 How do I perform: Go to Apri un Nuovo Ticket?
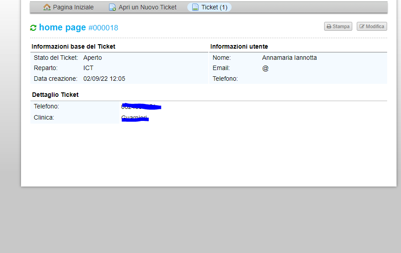pyautogui.click(x=148, y=7)
